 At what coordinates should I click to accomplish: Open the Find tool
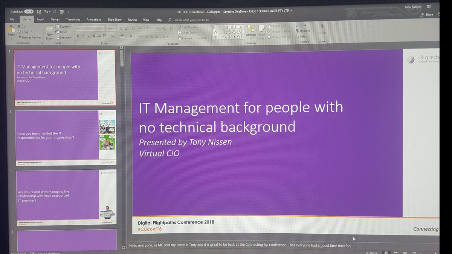(301, 25)
